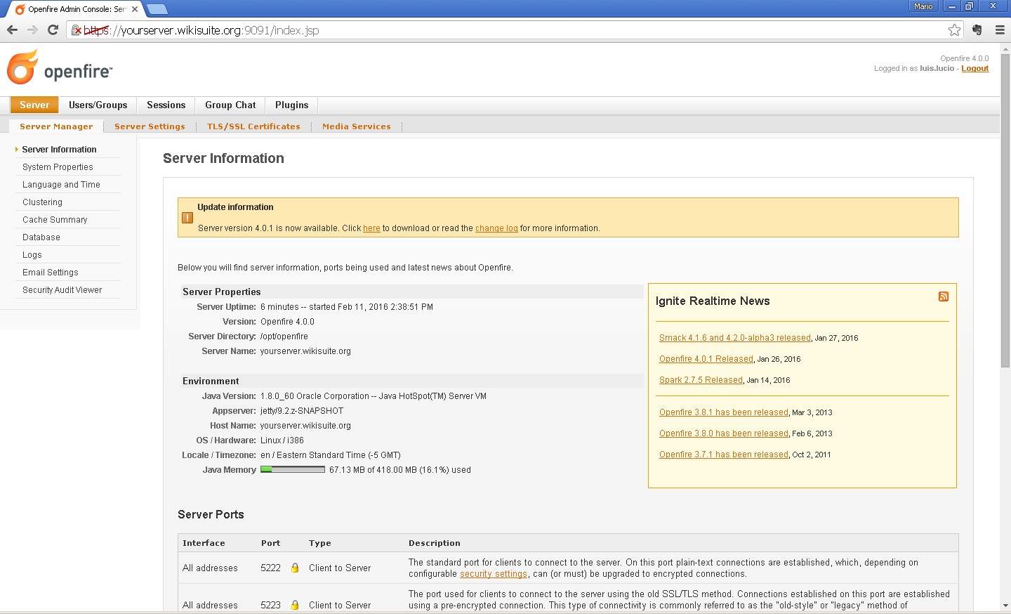This screenshot has width=1011, height=614.
Task: Open the Chrome hamburger menu
Action: point(1000,30)
